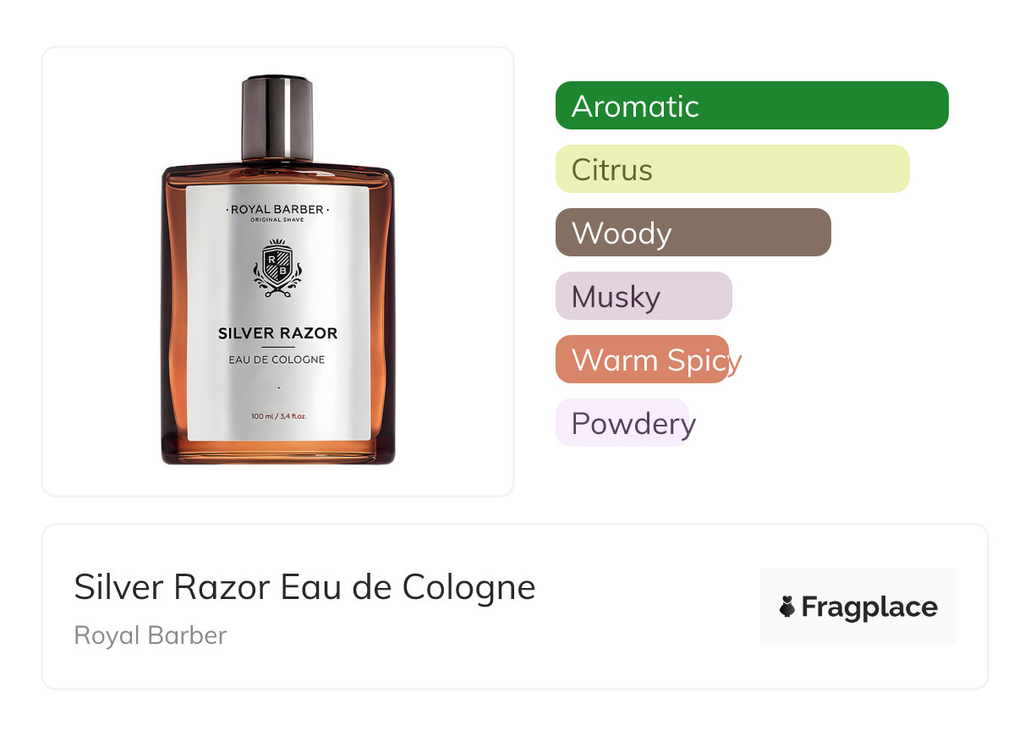Open the Silver Razor bottle image
1030x731 pixels.
pyautogui.click(x=277, y=271)
